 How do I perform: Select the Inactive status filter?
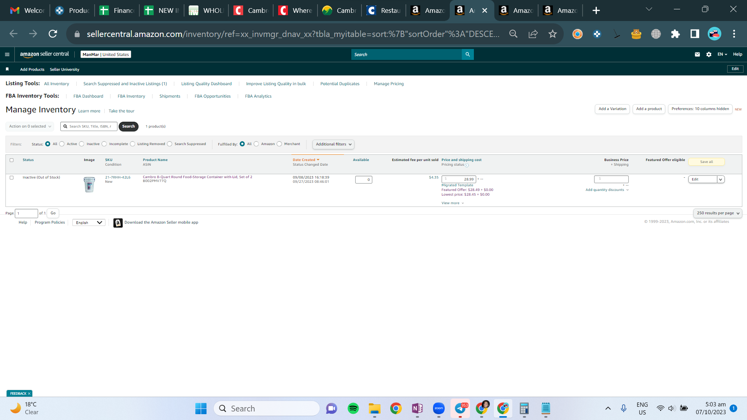click(x=82, y=144)
